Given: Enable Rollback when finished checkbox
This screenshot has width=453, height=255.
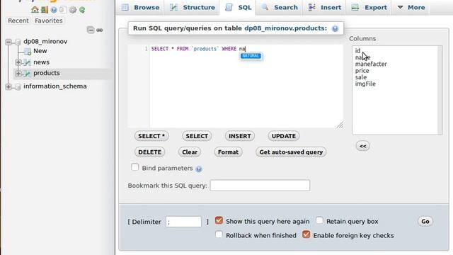Looking at the screenshot, I should click(219, 234).
